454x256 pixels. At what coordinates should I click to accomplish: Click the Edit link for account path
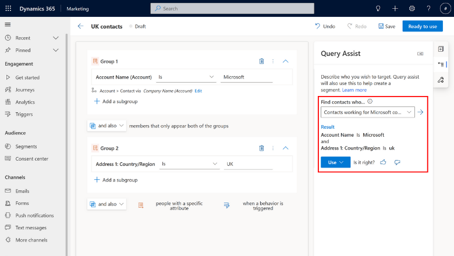tap(198, 91)
